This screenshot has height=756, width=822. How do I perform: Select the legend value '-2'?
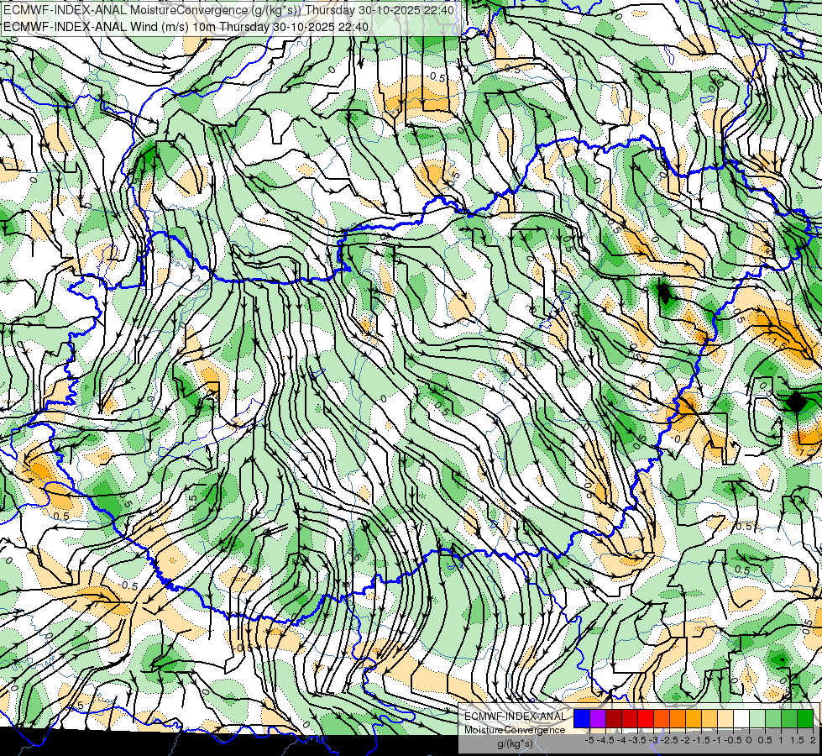coord(685,740)
